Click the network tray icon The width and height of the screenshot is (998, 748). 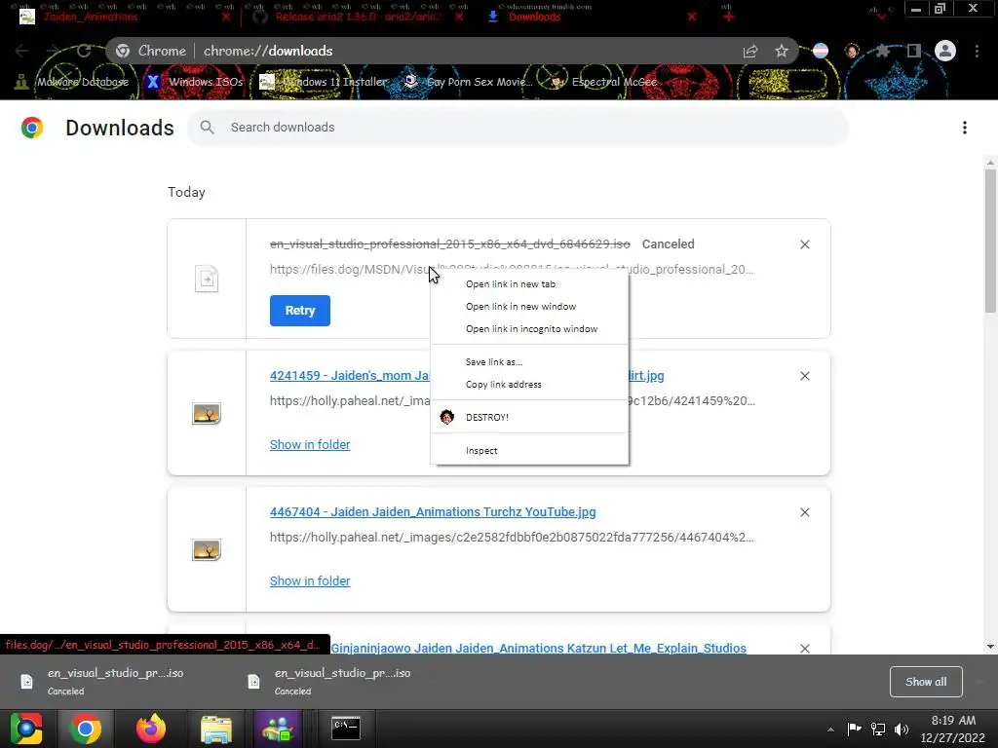[878, 729]
